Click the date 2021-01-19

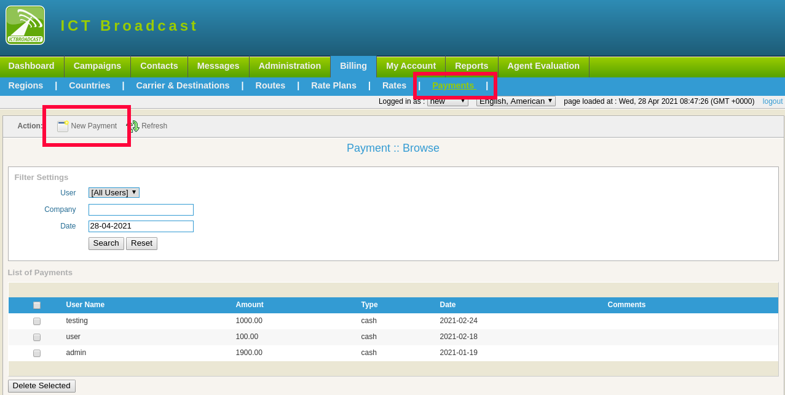pyautogui.click(x=459, y=353)
